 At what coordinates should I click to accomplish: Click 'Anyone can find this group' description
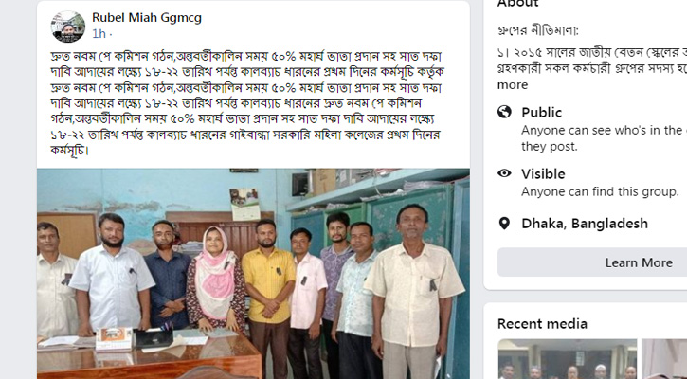pos(600,192)
